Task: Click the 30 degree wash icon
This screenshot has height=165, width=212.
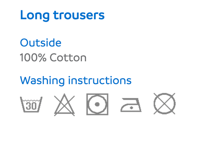Action: coord(31,105)
